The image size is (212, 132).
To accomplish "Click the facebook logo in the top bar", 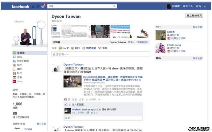I will (x=20, y=7).
